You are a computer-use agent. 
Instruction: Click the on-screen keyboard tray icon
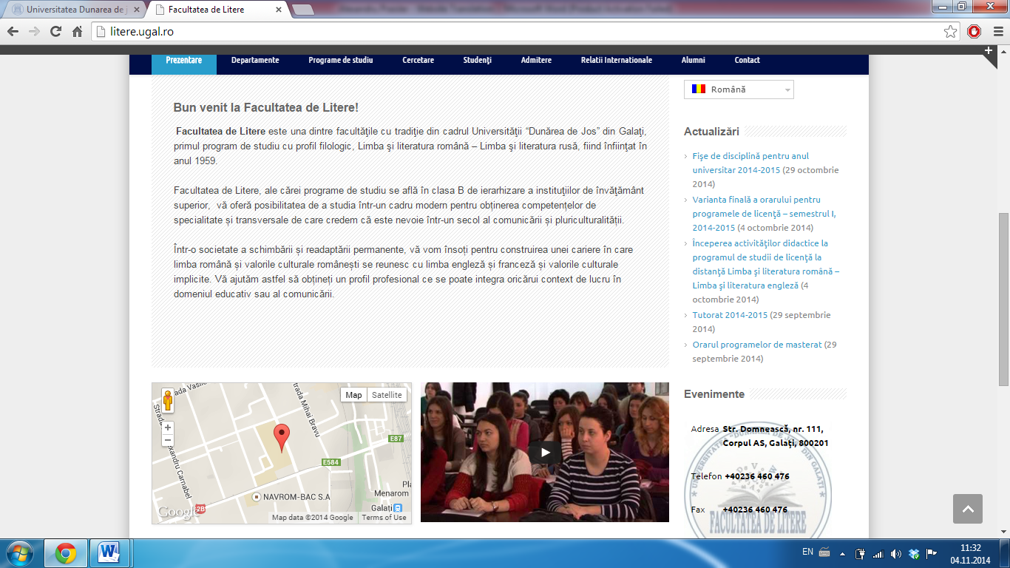[x=824, y=552]
